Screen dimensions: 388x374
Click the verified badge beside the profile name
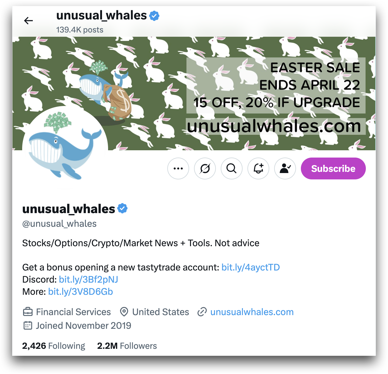coord(122,209)
